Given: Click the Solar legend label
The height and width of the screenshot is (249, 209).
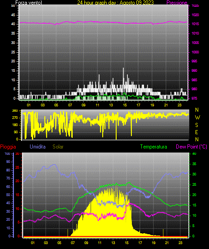Looking at the screenshot, I should (x=58, y=147).
